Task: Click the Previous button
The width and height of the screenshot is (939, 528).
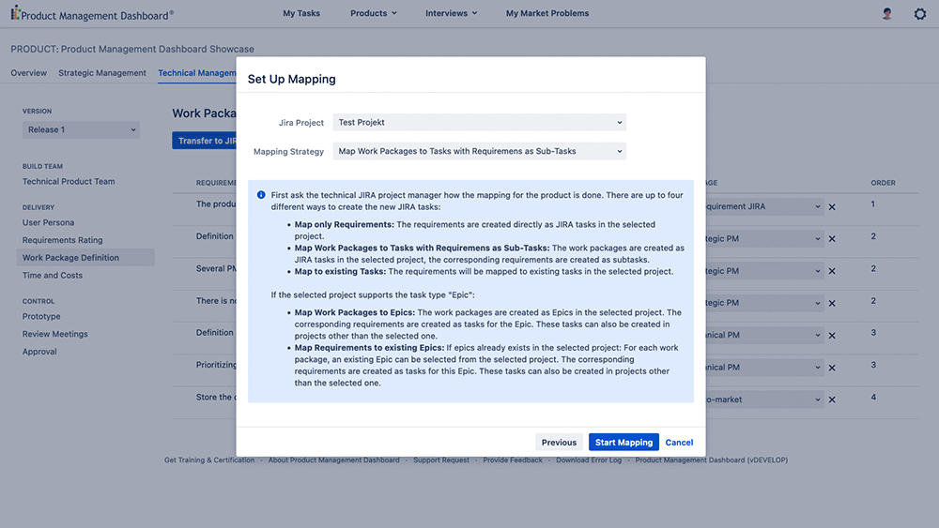Action: 559,442
